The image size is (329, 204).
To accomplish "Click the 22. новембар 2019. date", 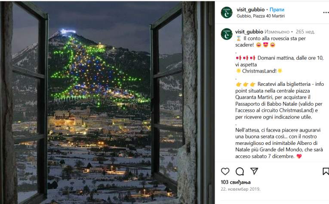I will pyautogui.click(x=240, y=189).
